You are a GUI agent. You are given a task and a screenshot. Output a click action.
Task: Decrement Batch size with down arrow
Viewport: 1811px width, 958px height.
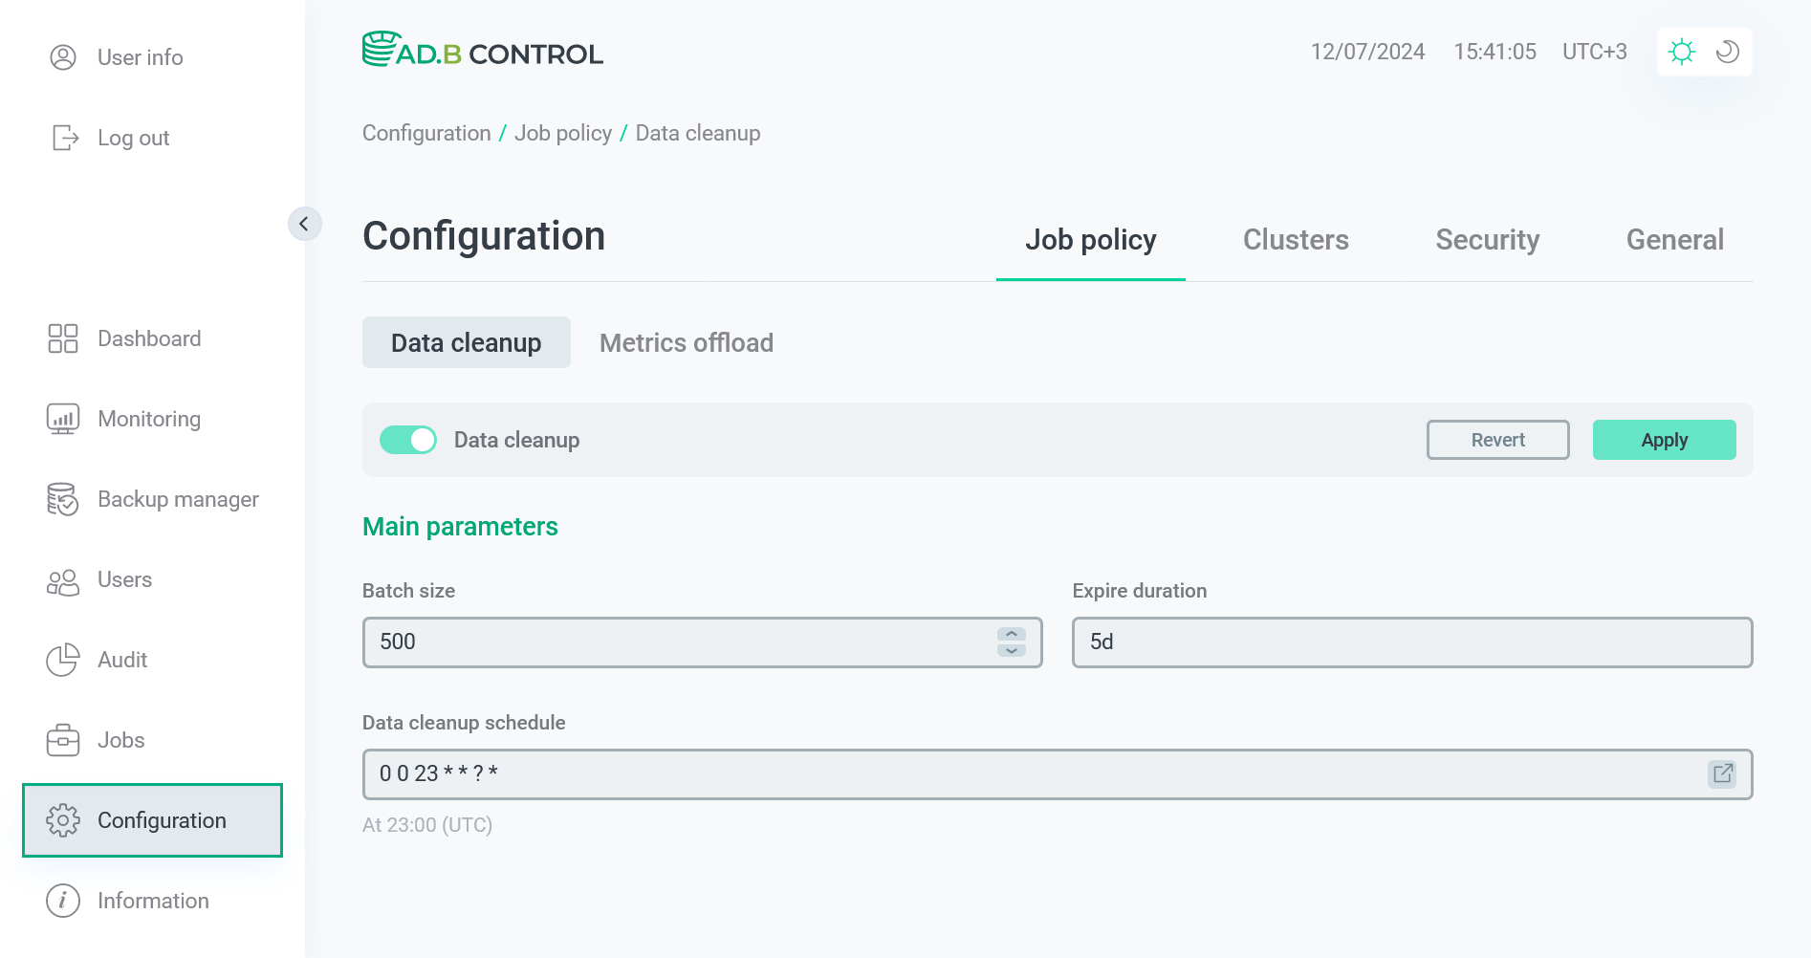click(1010, 650)
